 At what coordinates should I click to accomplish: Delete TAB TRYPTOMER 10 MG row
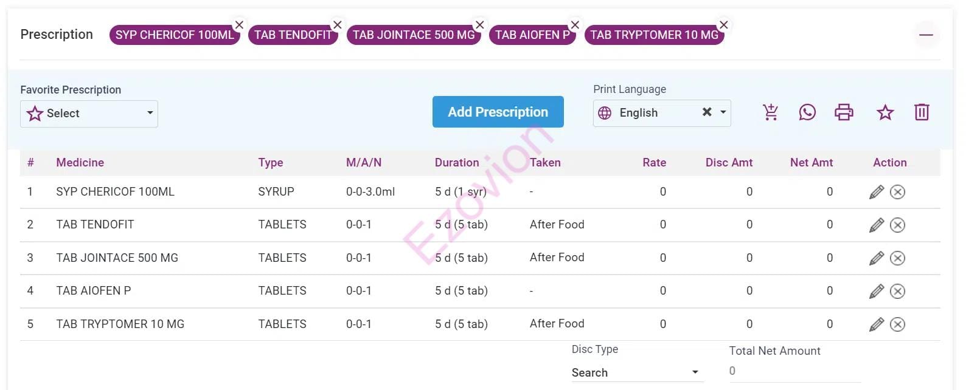tap(897, 324)
